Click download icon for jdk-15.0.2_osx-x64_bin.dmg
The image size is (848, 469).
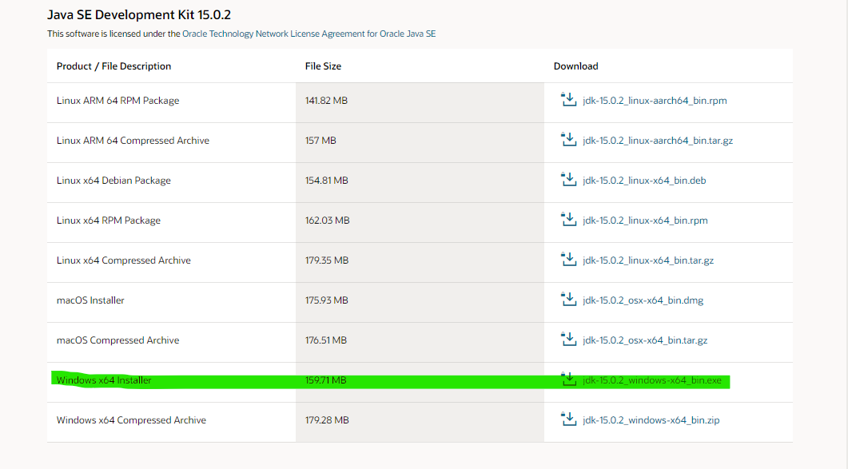(x=568, y=299)
